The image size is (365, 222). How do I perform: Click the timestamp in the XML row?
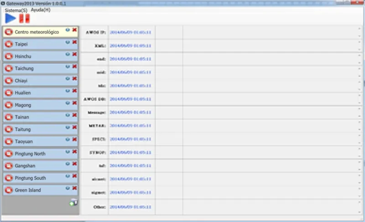coord(130,45)
